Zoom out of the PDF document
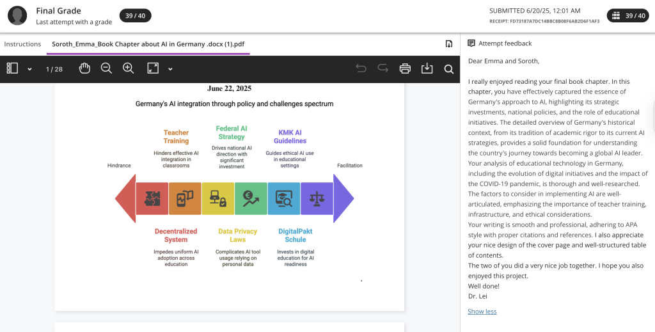This screenshot has width=655, height=332. coord(106,68)
